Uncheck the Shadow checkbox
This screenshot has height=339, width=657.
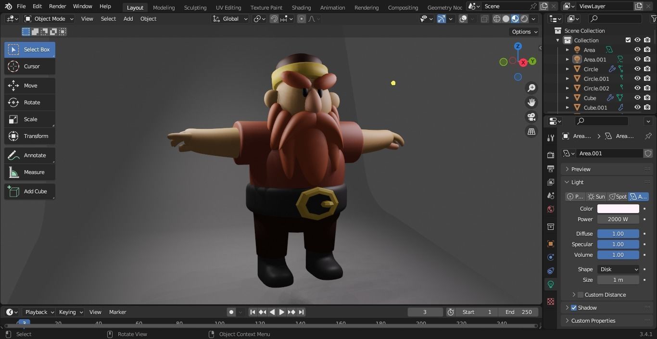(574, 308)
